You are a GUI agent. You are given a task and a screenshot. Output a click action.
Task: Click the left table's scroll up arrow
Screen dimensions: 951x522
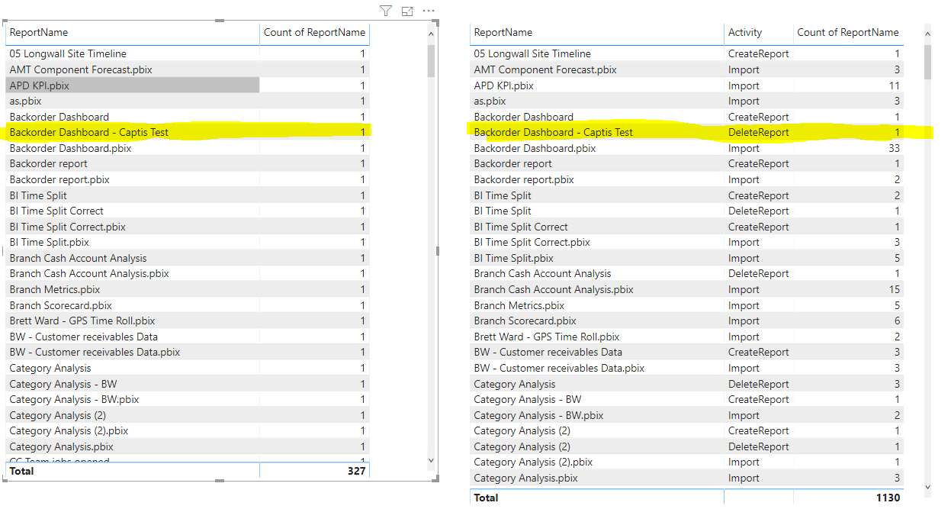(432, 34)
